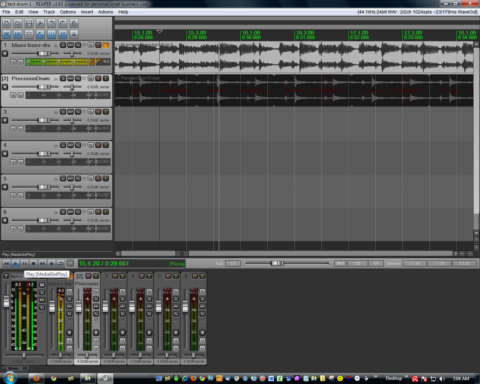Open the automation mode 'off' selector
This screenshot has height=384, width=480.
coord(70,263)
